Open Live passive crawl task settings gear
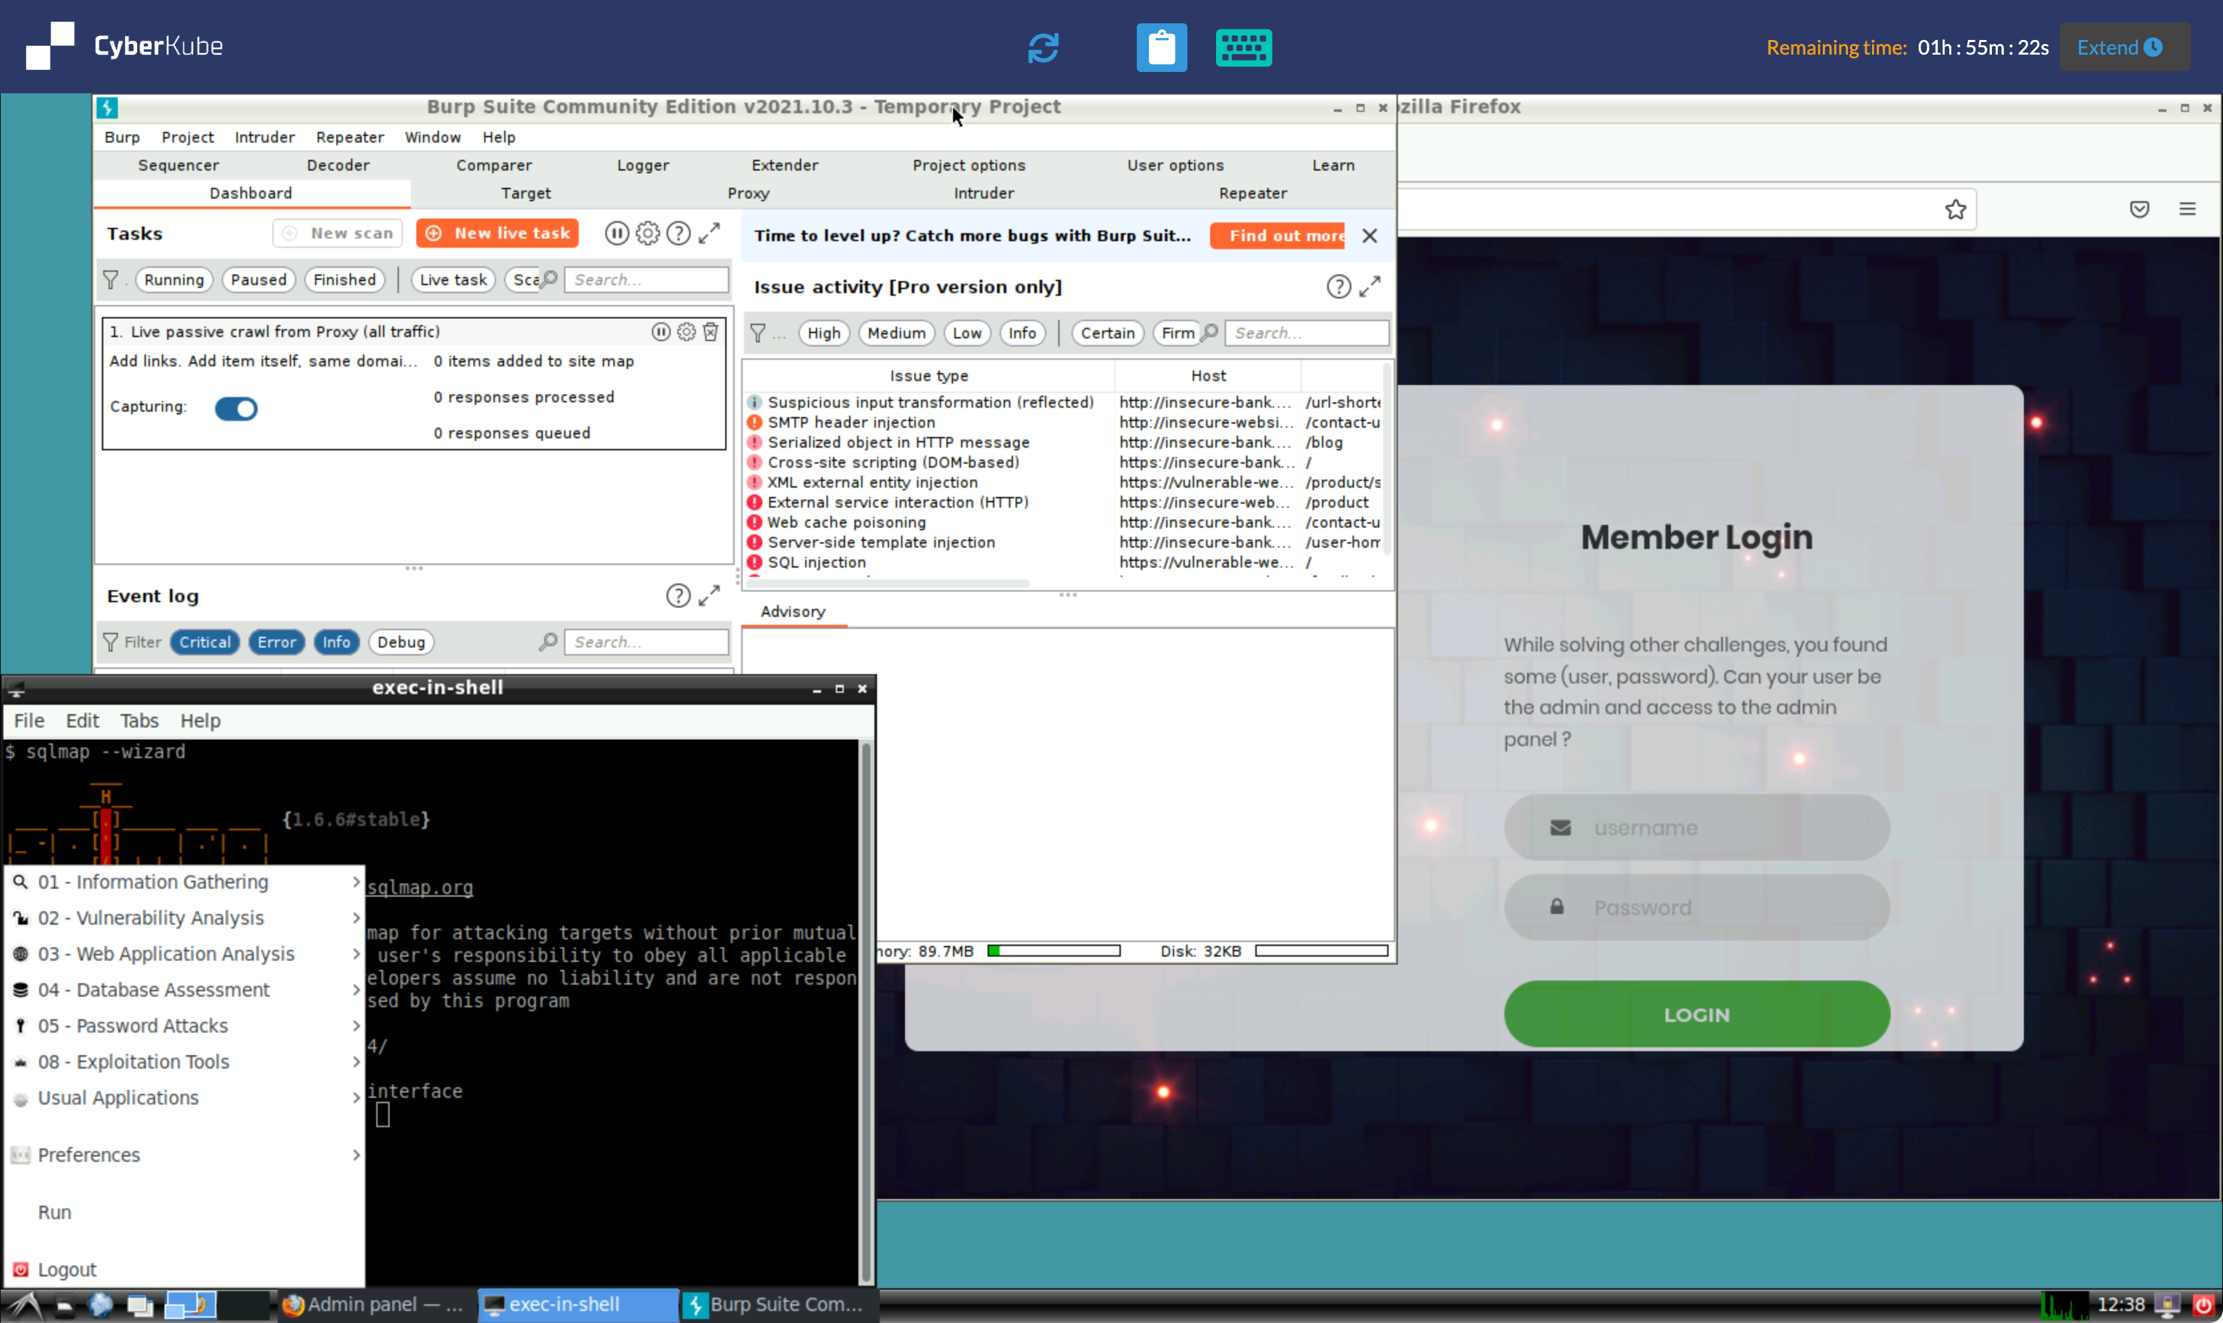 [x=686, y=332]
